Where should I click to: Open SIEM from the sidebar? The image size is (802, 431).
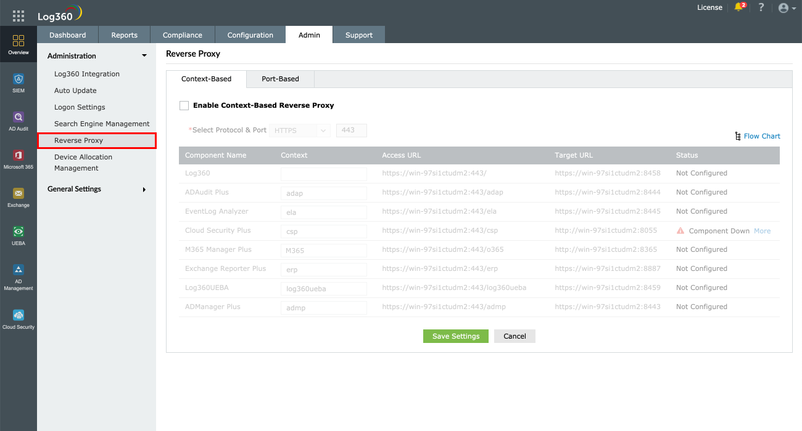pos(19,83)
